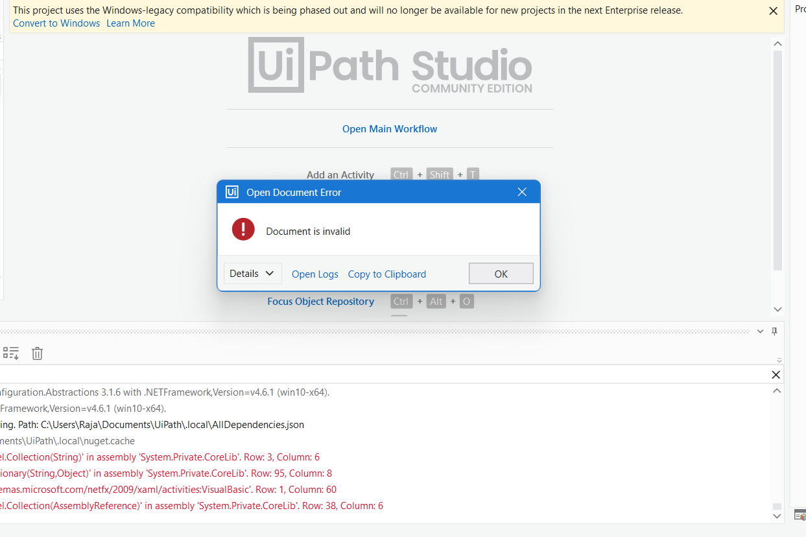Screen dimensions: 806x537
Task: Click the red error exclamation icon
Action: 243,229
